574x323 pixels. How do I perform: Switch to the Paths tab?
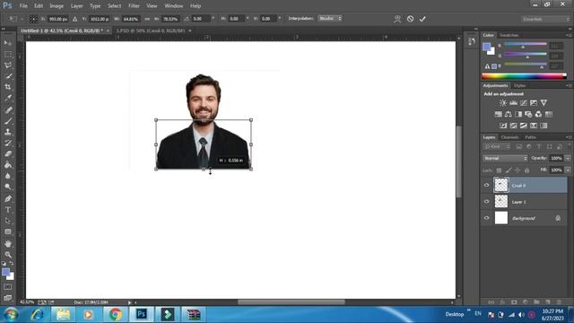tap(530, 137)
